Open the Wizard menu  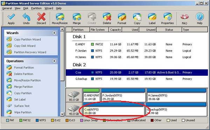(x=49, y=8)
